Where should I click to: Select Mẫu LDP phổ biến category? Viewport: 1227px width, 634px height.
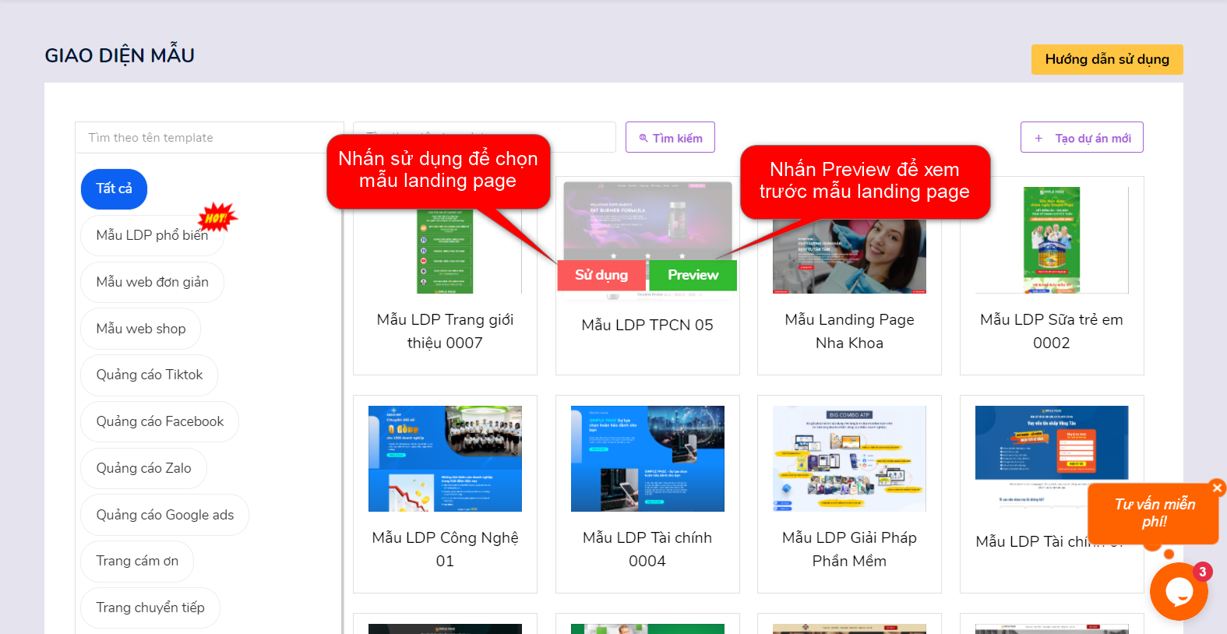pos(152,235)
